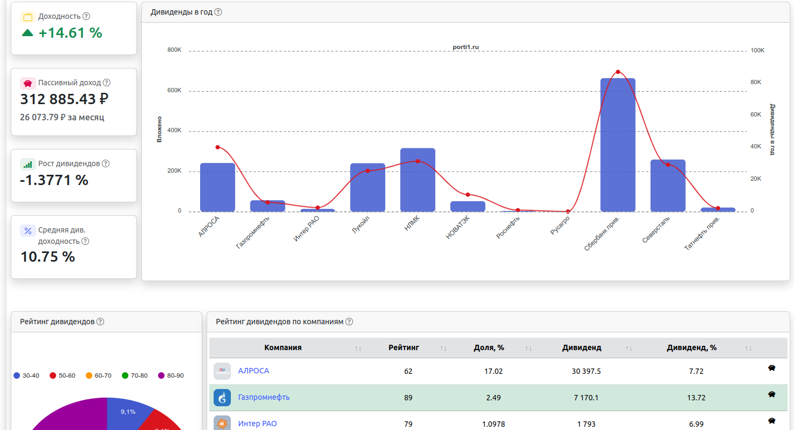
Task: Click the НЛМК bar in the chart
Action: 417,180
